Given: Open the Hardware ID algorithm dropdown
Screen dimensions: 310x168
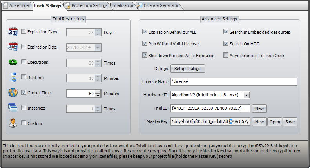Looking at the screenshot, I should tap(247, 95).
